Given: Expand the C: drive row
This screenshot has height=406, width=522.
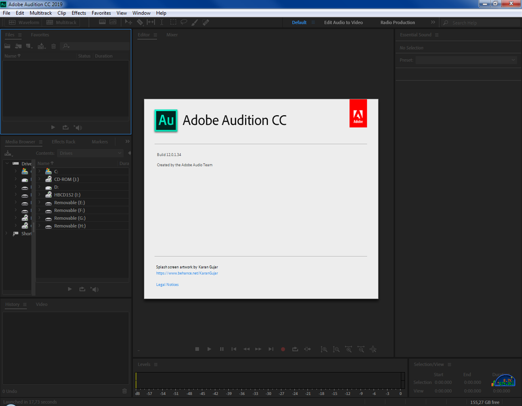Looking at the screenshot, I should 40,171.
